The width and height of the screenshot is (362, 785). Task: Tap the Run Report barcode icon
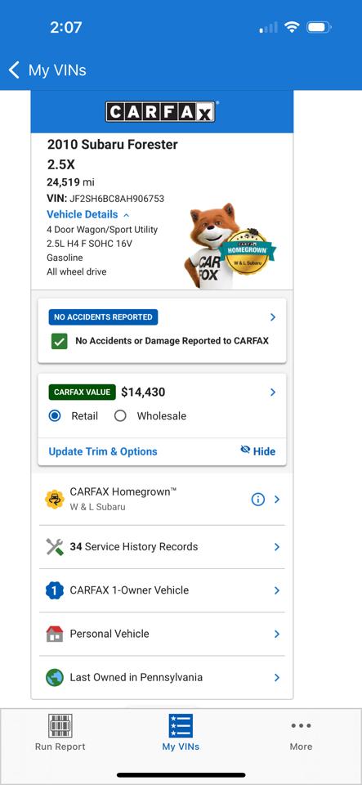tap(60, 725)
